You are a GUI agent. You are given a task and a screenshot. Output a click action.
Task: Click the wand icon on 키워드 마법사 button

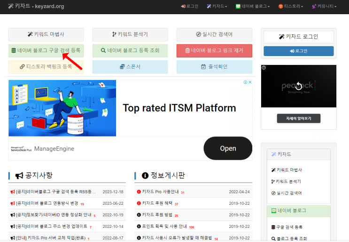point(30,34)
